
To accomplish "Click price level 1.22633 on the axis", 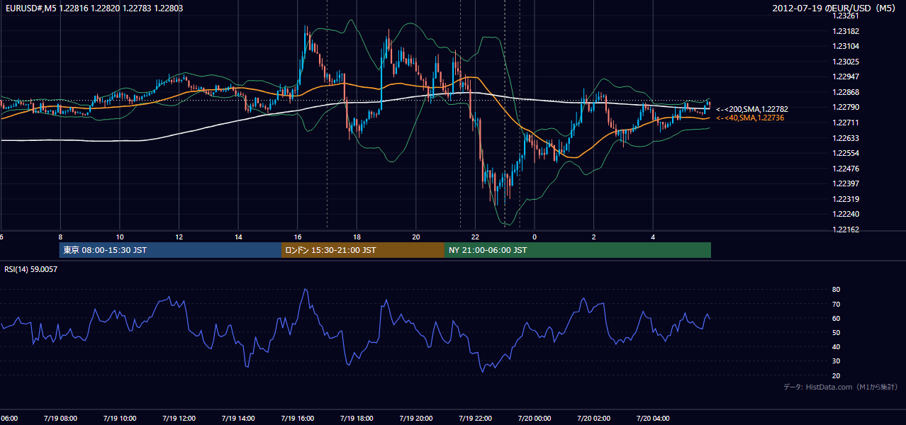I will (846, 138).
